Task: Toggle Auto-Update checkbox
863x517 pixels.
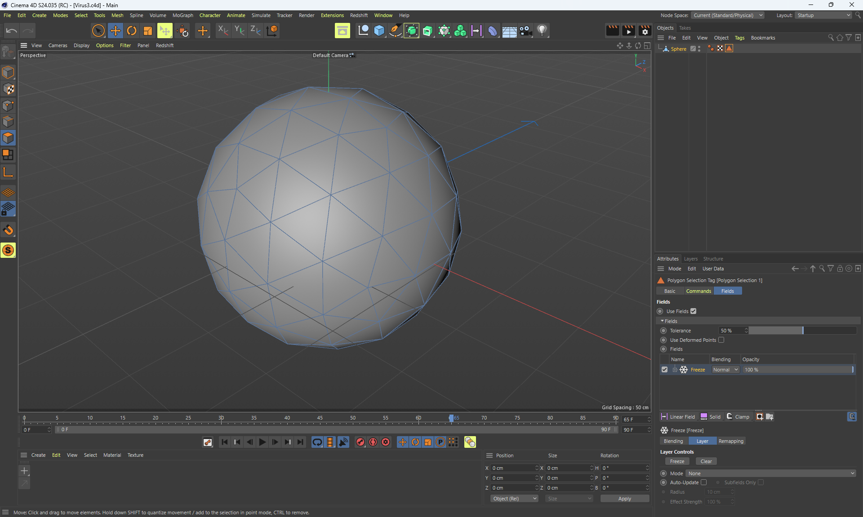Action: pos(704,482)
